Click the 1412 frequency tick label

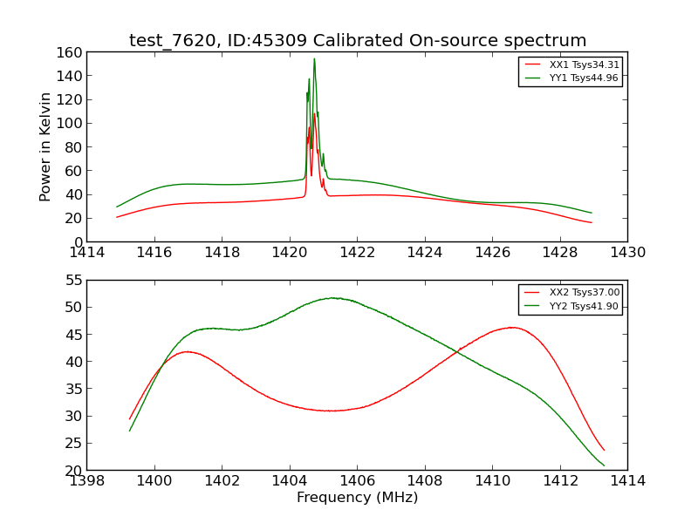click(x=560, y=481)
